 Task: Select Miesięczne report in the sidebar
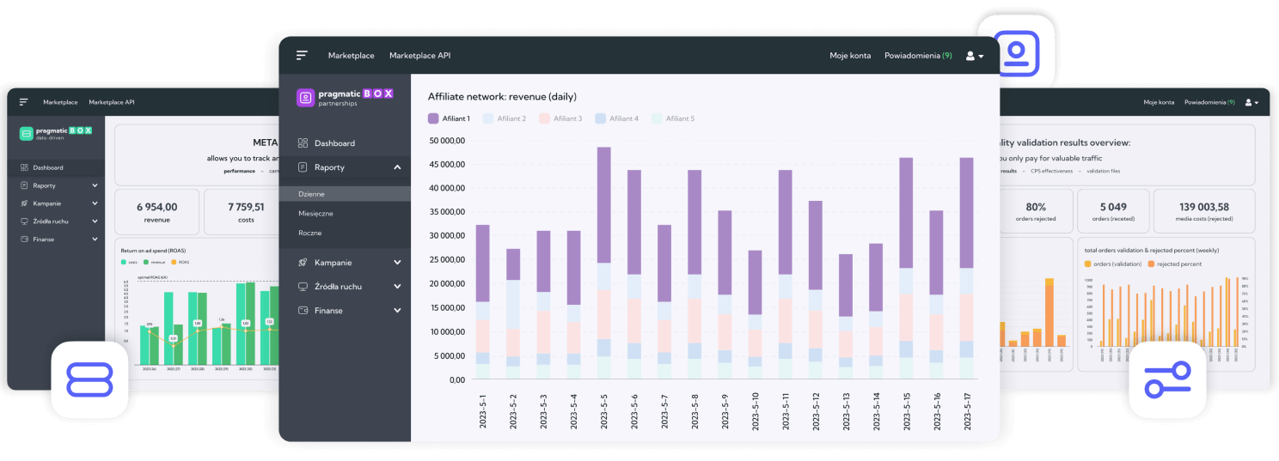coord(315,214)
